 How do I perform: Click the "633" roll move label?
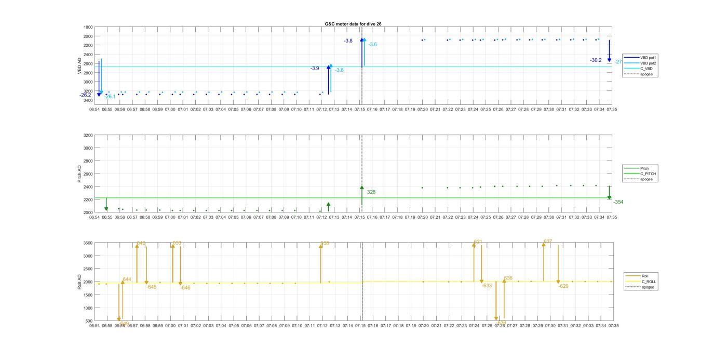177,243
